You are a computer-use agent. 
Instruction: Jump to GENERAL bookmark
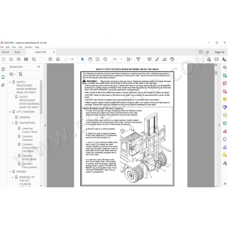25,117
